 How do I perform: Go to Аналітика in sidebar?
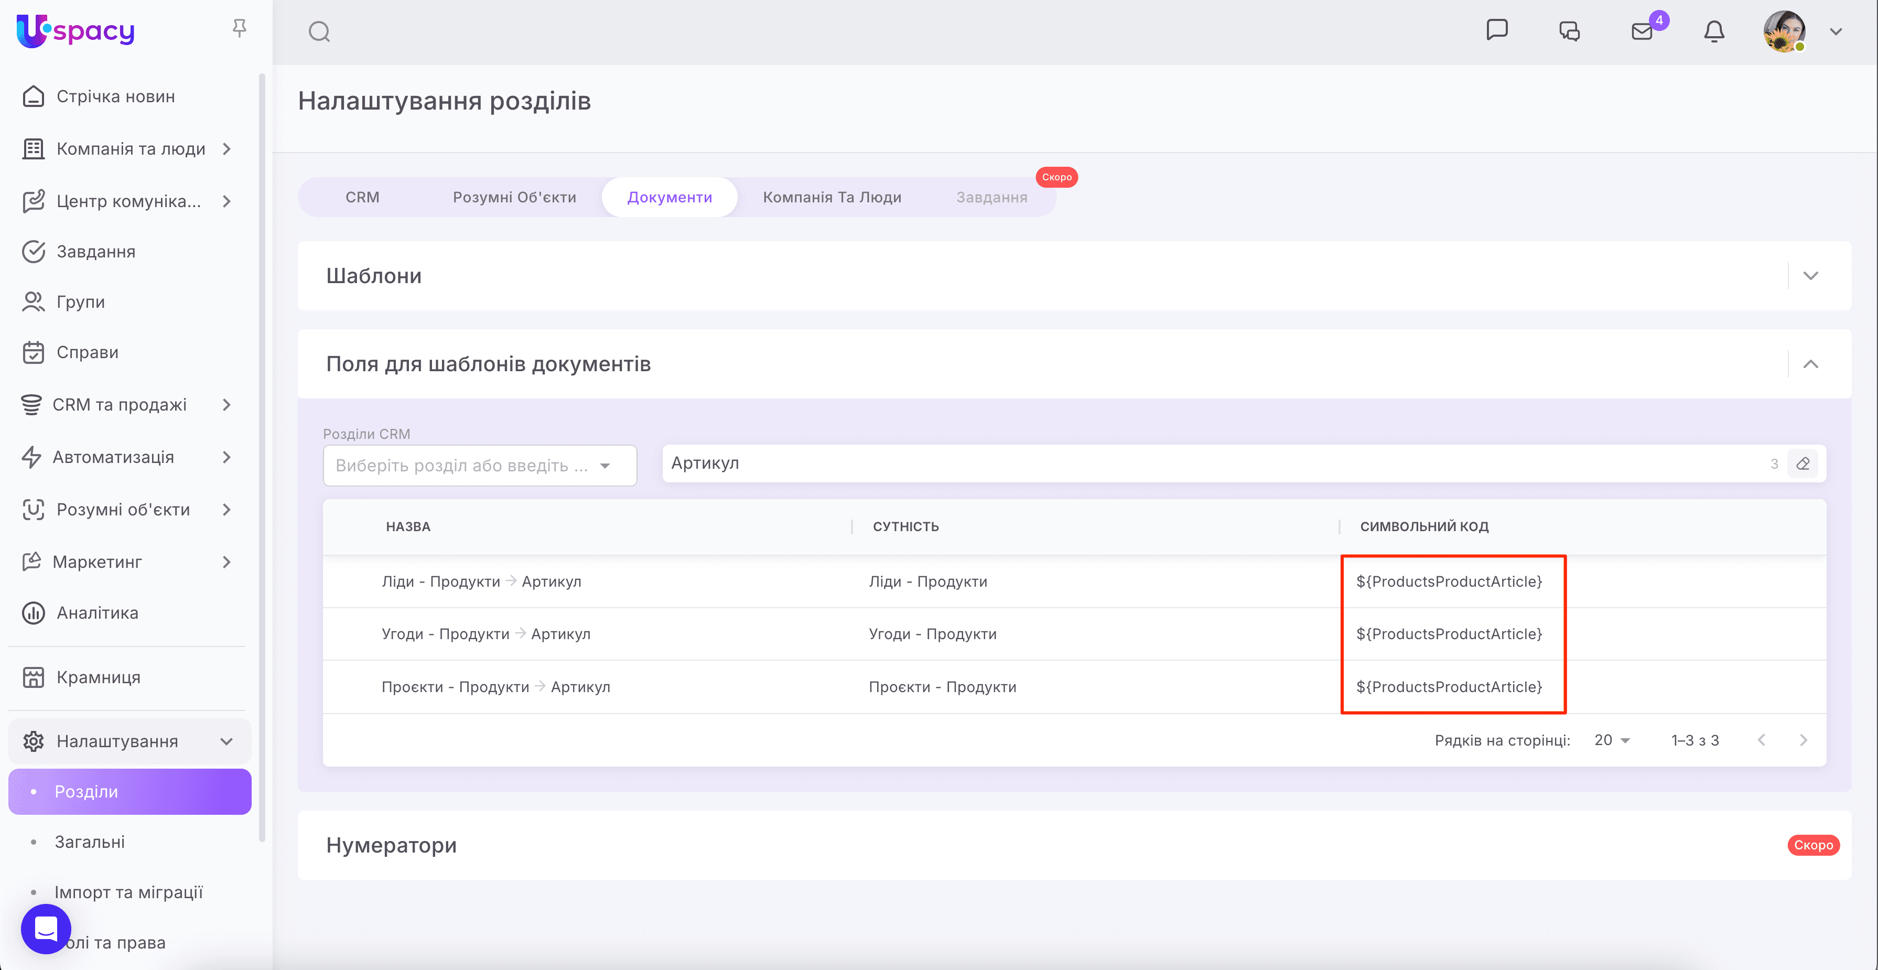97,612
